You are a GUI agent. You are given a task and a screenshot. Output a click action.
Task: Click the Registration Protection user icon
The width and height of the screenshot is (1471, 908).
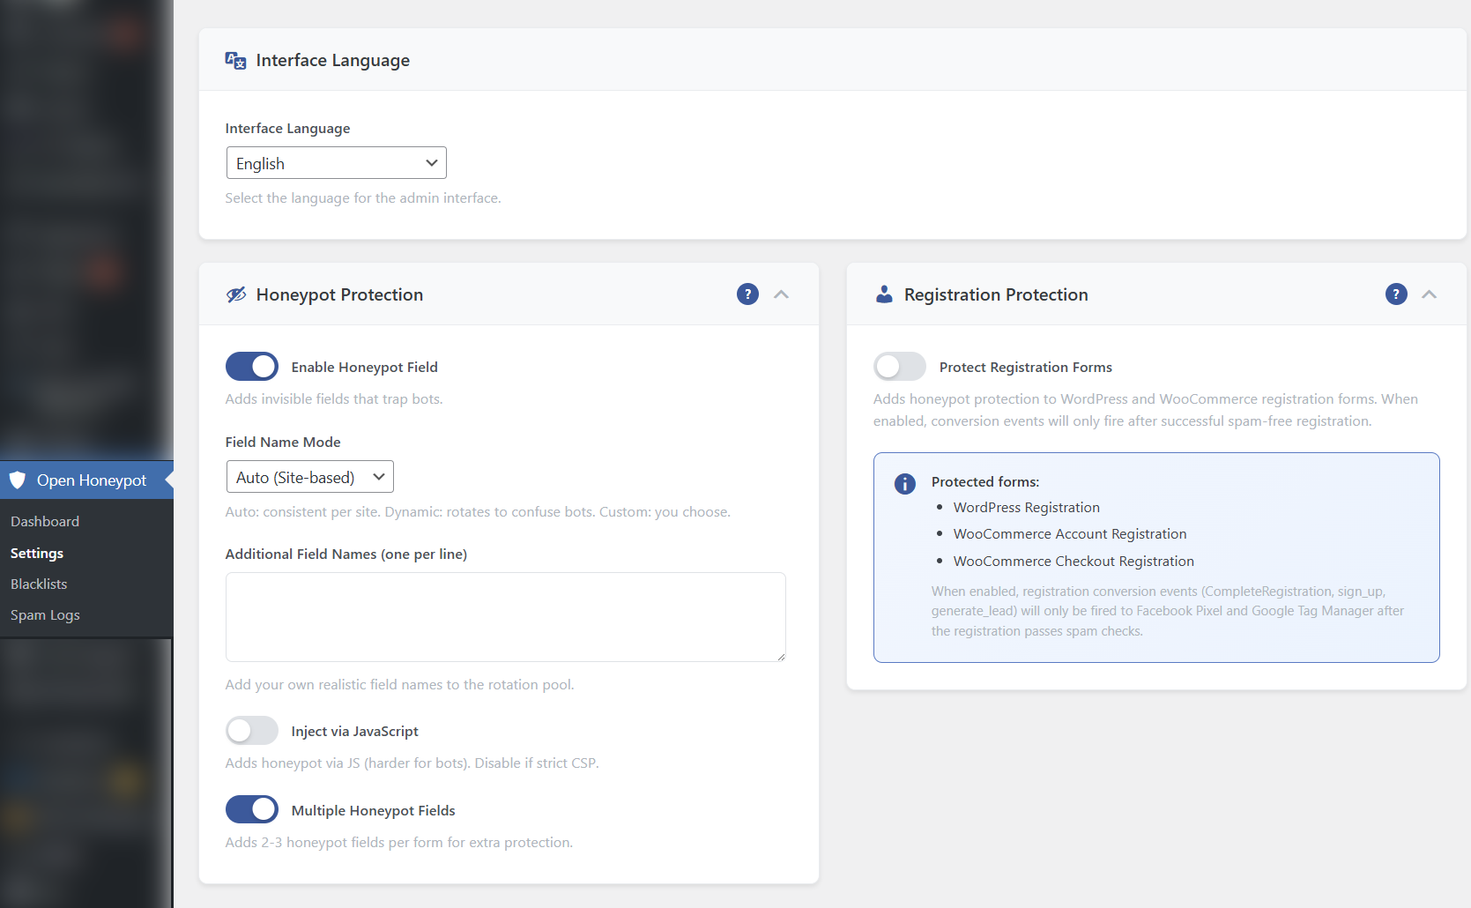(884, 294)
